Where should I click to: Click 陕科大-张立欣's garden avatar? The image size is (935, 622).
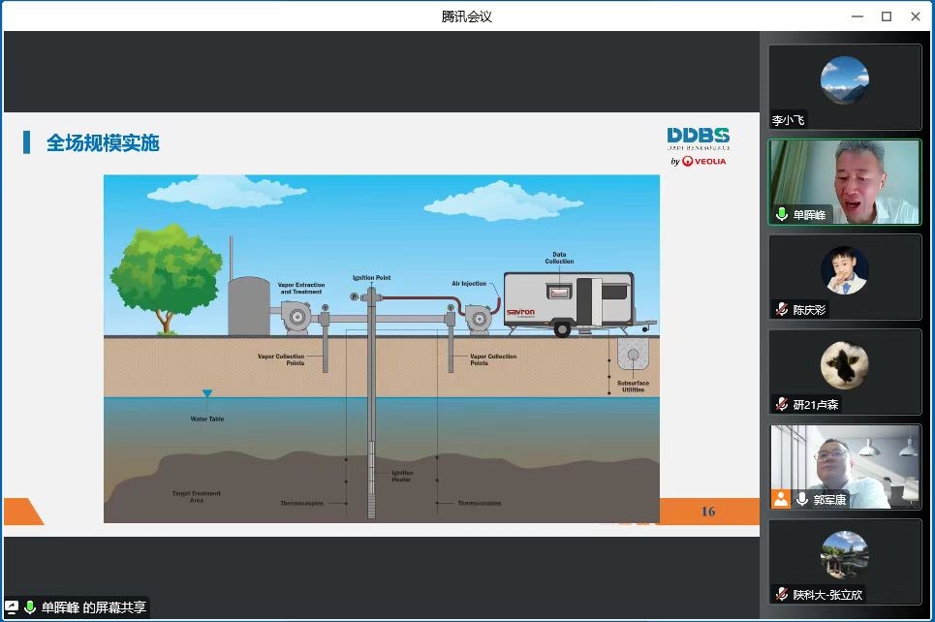(x=844, y=554)
